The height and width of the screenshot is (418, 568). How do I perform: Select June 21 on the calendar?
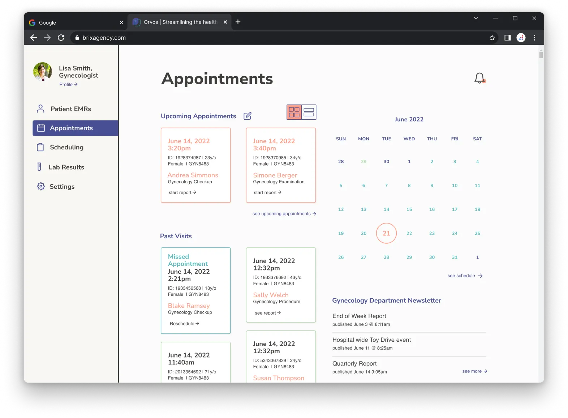pos(386,233)
